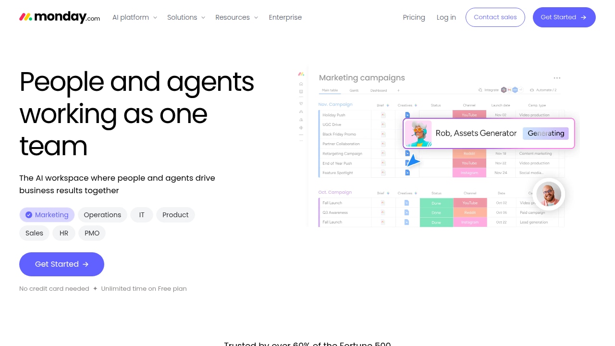Click the Integrate button label

point(492,90)
